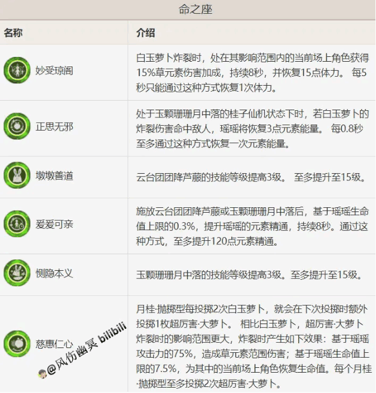Screen dimensions: 376x393
Task: Click the 爰爰可亲 constellation icon
Action: 17,224
